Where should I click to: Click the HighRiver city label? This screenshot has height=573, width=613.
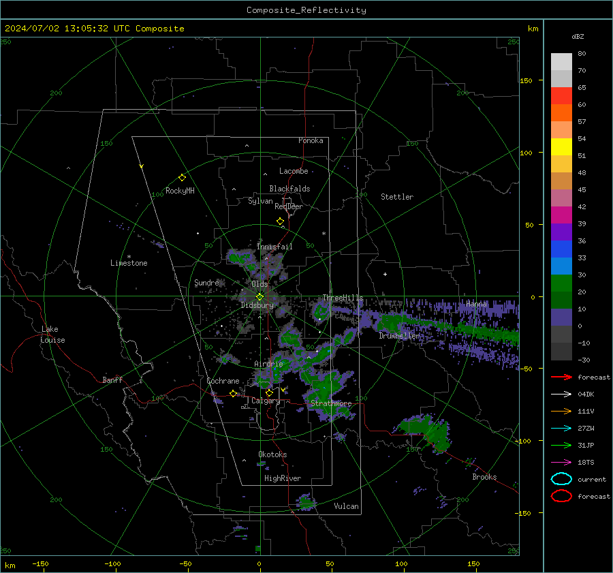[x=283, y=478]
